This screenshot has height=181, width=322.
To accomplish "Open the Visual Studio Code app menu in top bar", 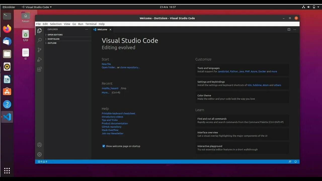I will point(36,7).
